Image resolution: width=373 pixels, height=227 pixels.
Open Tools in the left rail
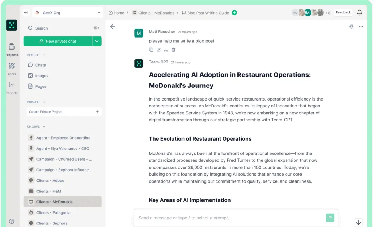point(12,69)
